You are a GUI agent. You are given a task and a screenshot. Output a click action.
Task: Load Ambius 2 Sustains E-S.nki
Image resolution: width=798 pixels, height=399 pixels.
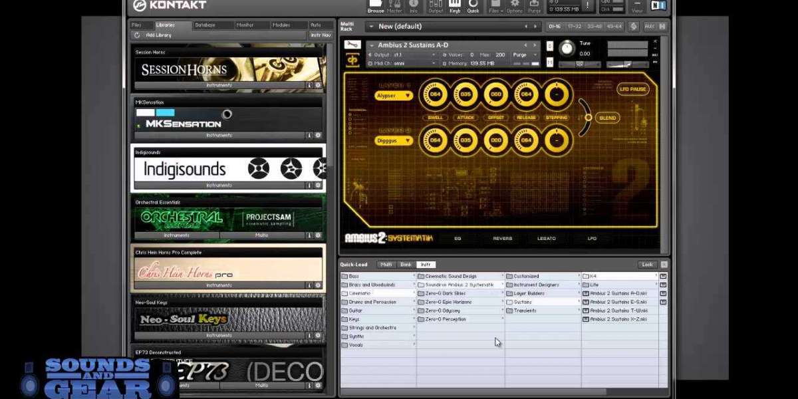[x=620, y=302]
